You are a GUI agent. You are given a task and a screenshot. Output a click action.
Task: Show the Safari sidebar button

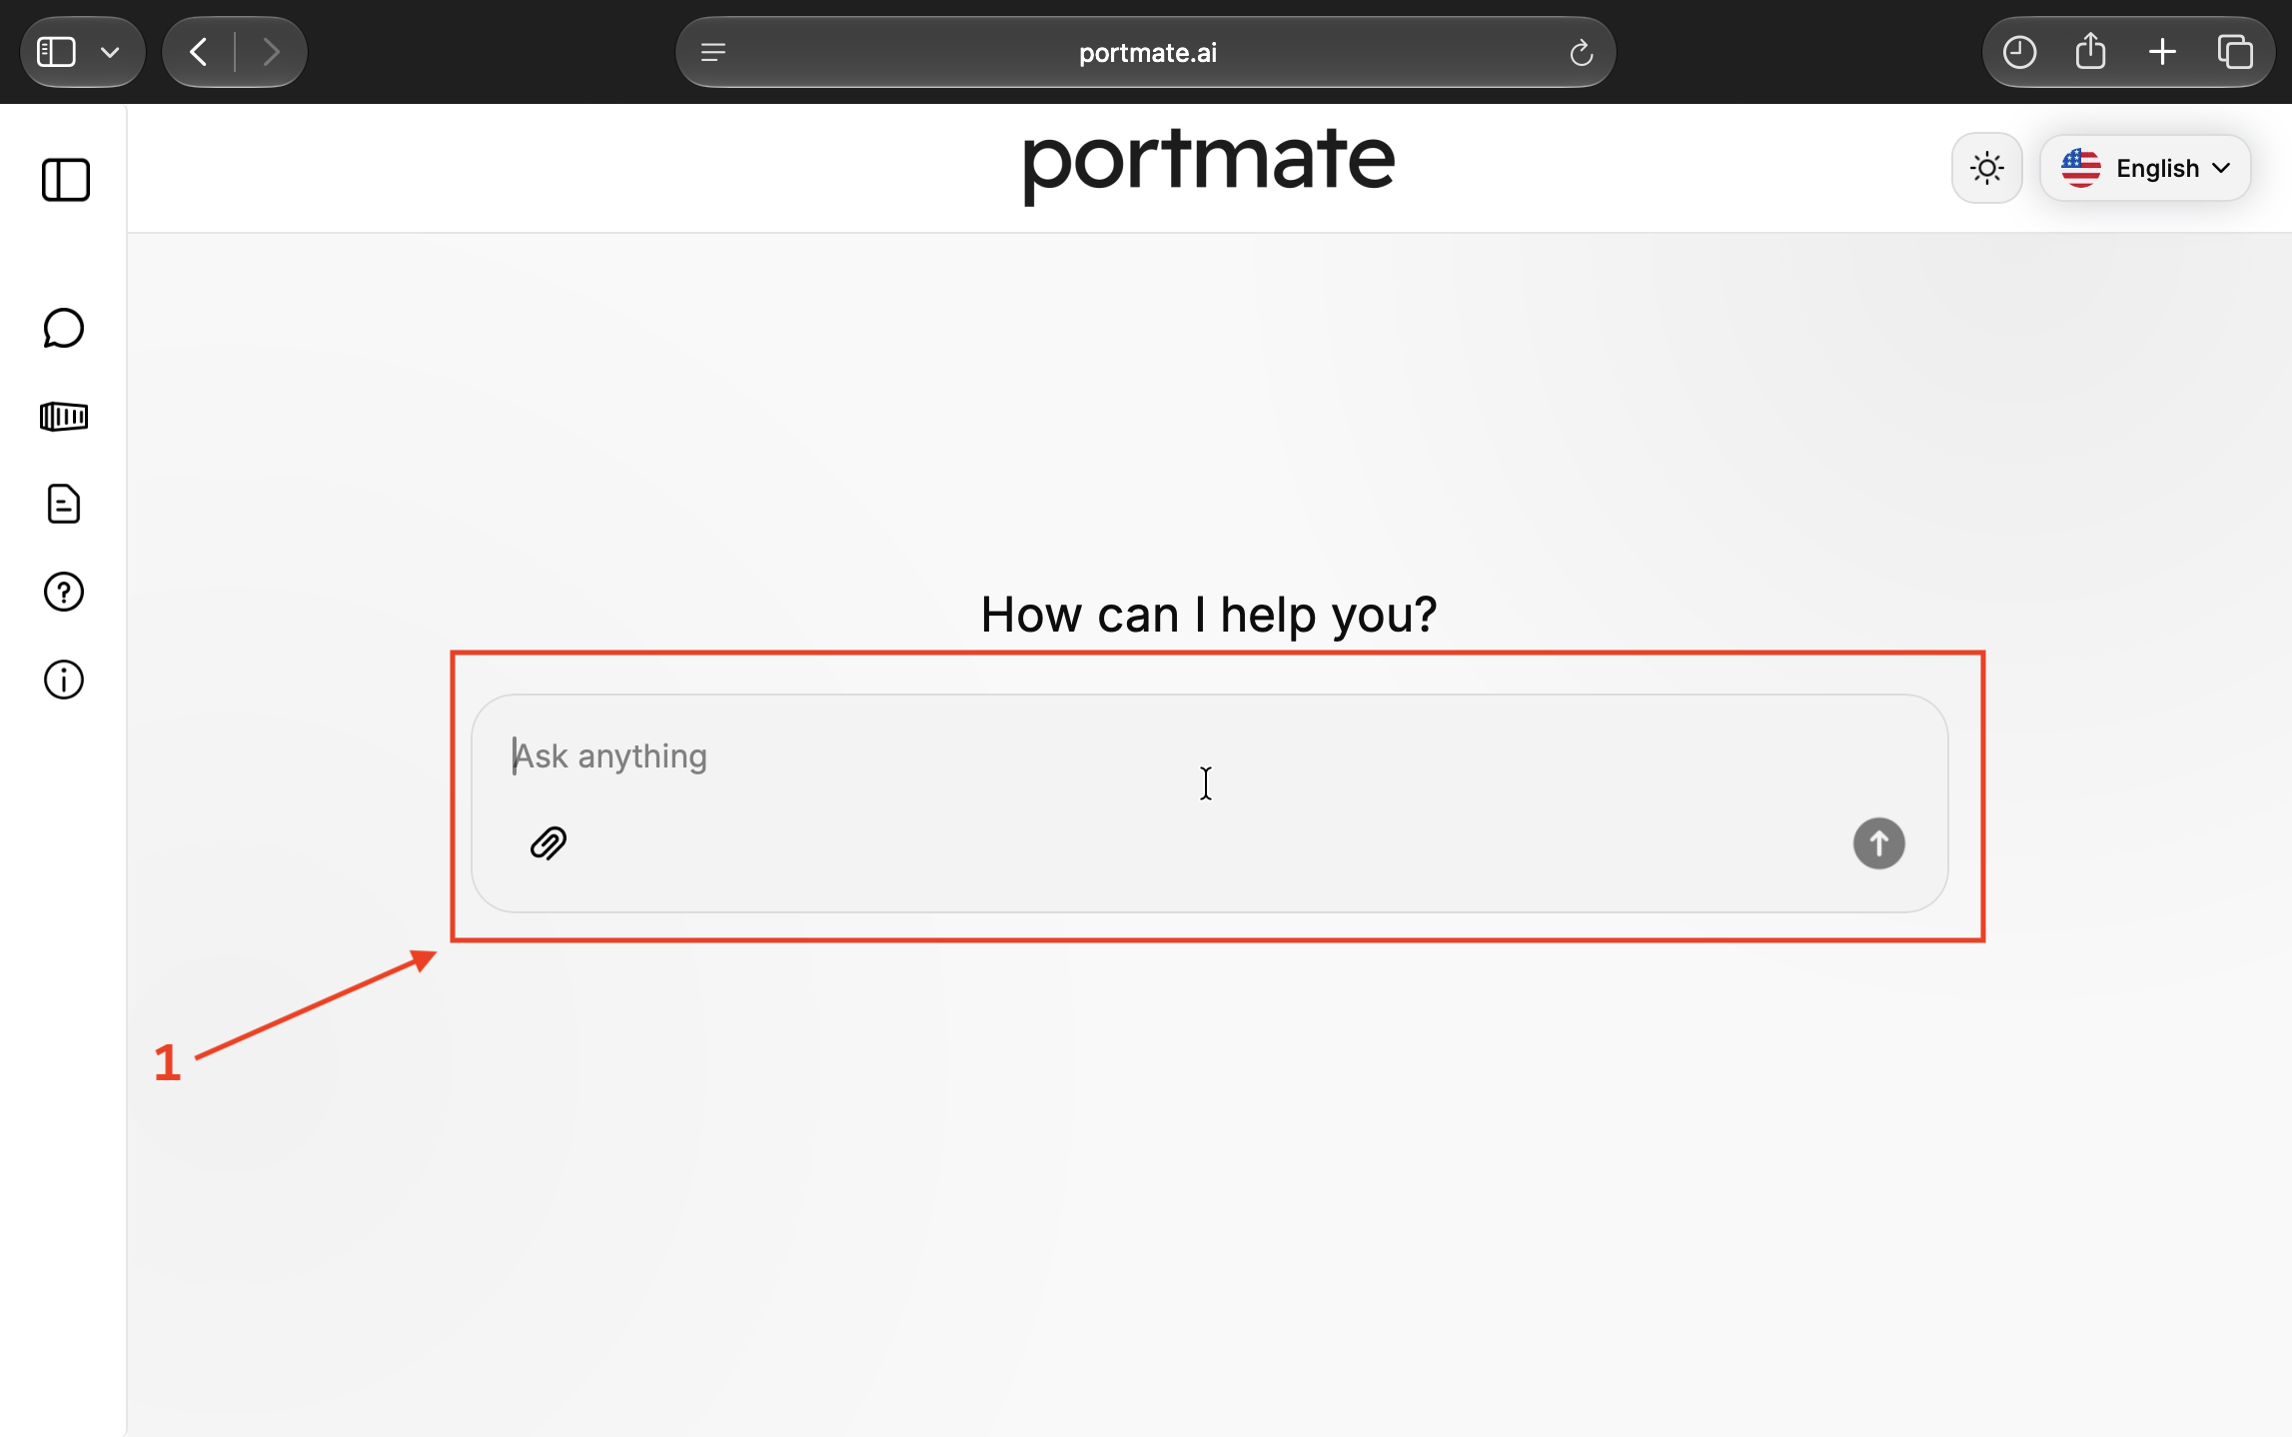click(x=56, y=52)
